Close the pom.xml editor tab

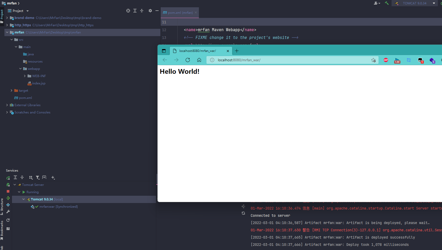196,12
